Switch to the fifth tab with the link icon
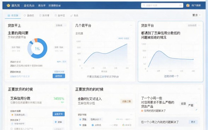Viewport: 208px width, 130px height. click(74, 16)
